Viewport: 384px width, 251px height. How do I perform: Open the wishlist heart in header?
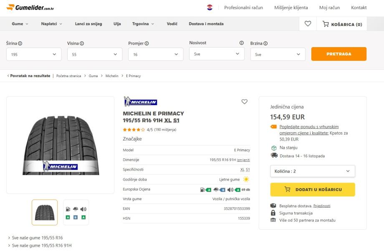coord(308,24)
